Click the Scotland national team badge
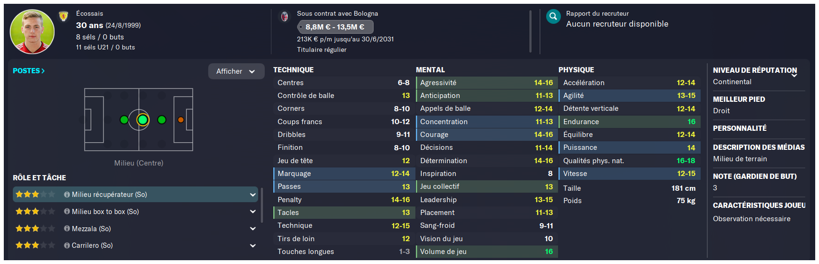 point(63,17)
